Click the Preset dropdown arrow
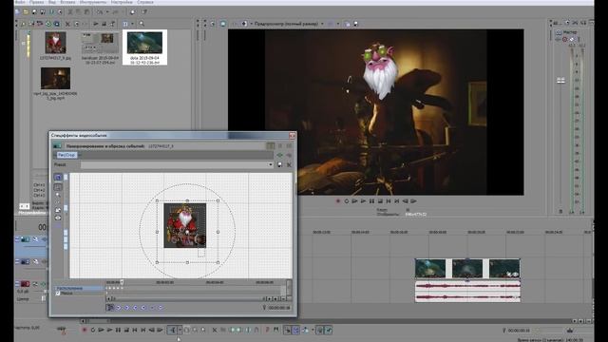Image resolution: width=608 pixels, height=342 pixels. click(x=270, y=164)
